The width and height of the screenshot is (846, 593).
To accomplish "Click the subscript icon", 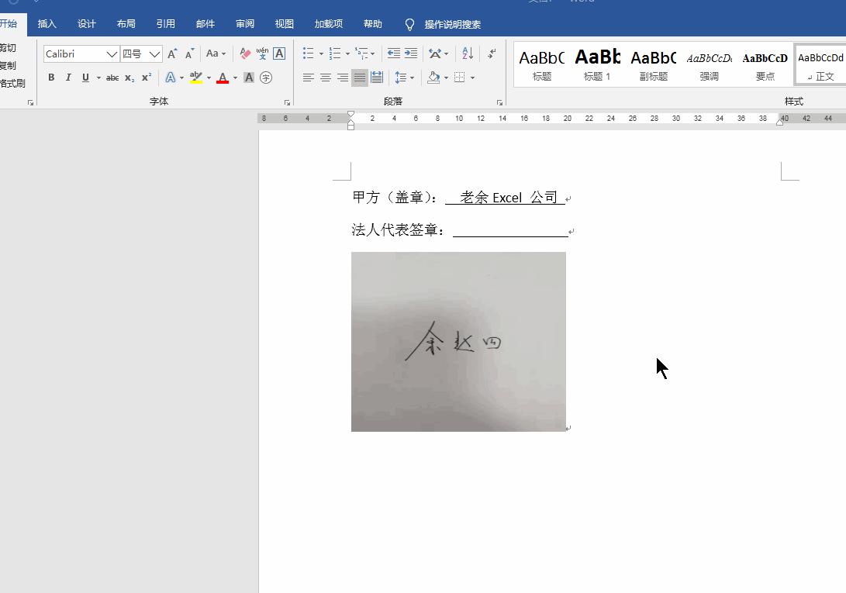I will [x=129, y=78].
